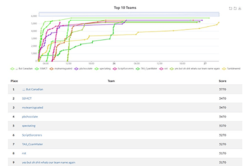Toggle the But Canadian series in legend
Image resolution: width=245 pixels, height=166 pixels.
(21, 69)
